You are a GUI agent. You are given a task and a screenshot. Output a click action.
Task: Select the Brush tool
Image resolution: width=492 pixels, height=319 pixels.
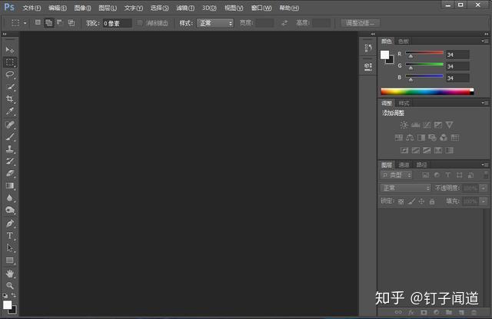(10, 137)
